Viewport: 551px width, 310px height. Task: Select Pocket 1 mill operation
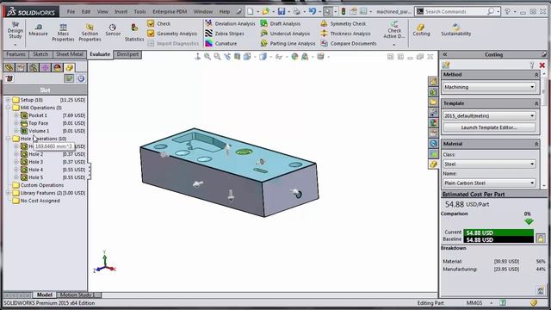(38, 115)
